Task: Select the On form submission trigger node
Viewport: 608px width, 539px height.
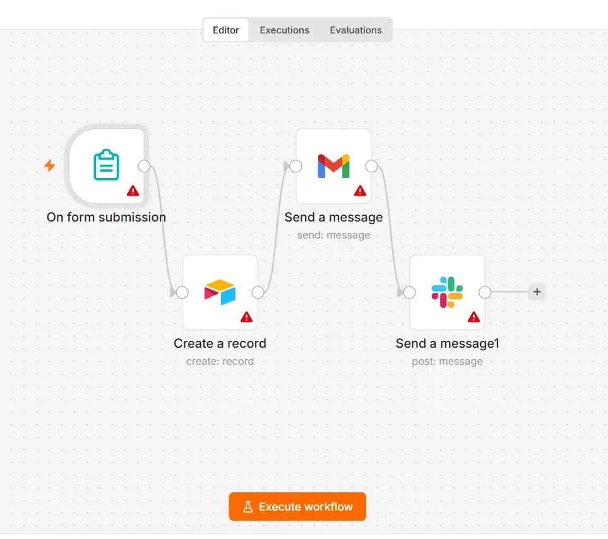Action: 106,166
